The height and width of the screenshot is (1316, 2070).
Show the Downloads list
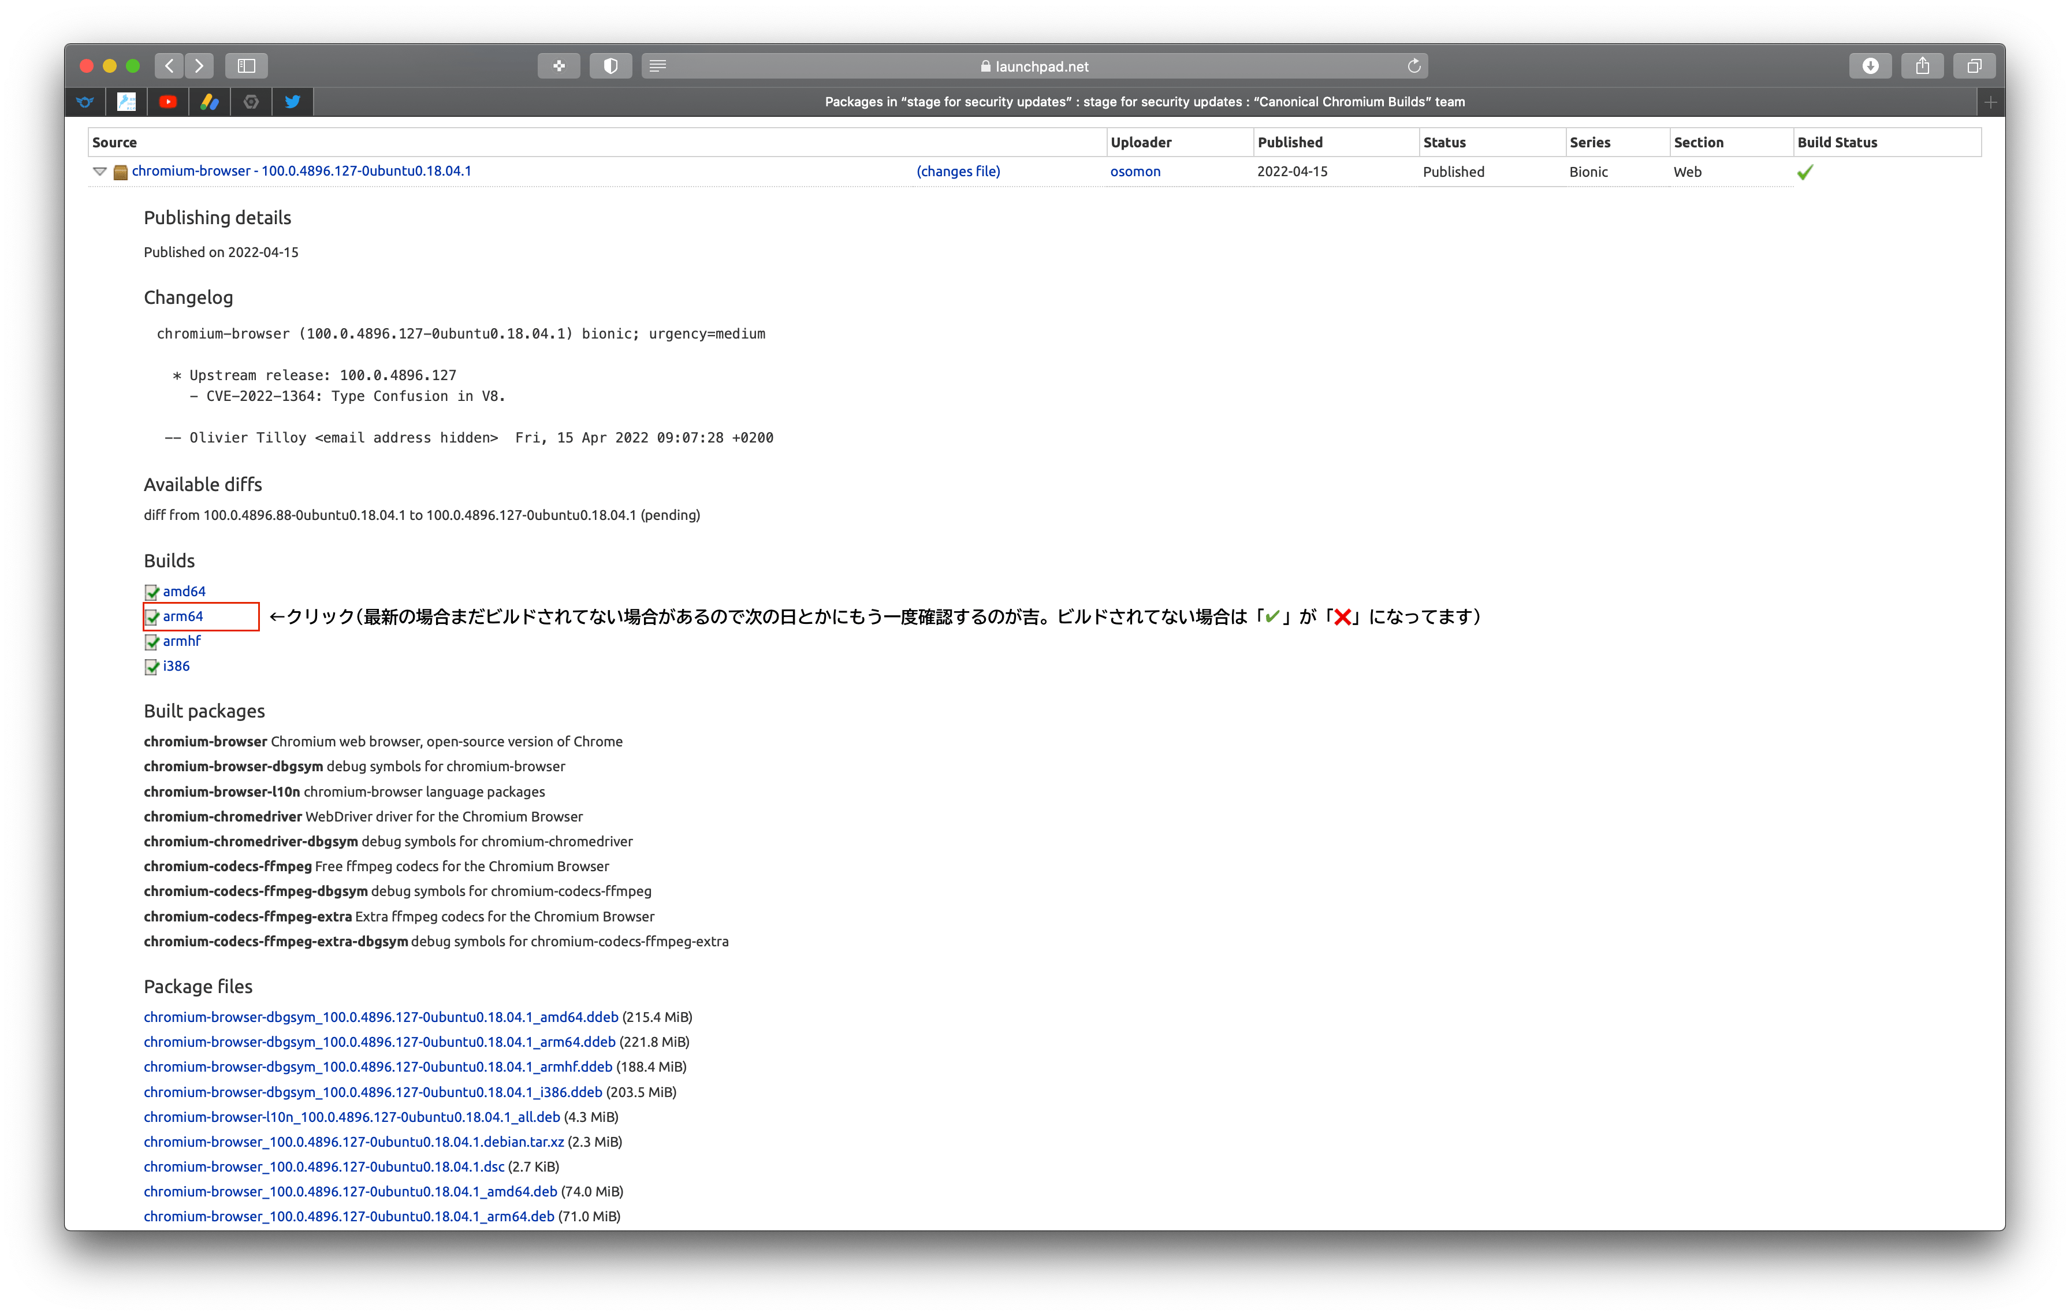[x=1871, y=65]
